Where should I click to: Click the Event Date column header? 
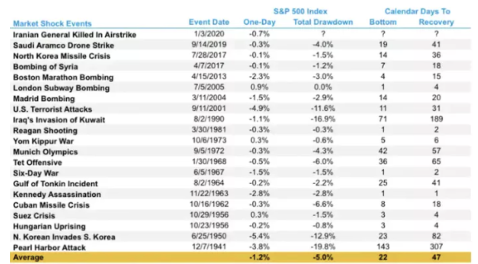point(209,22)
